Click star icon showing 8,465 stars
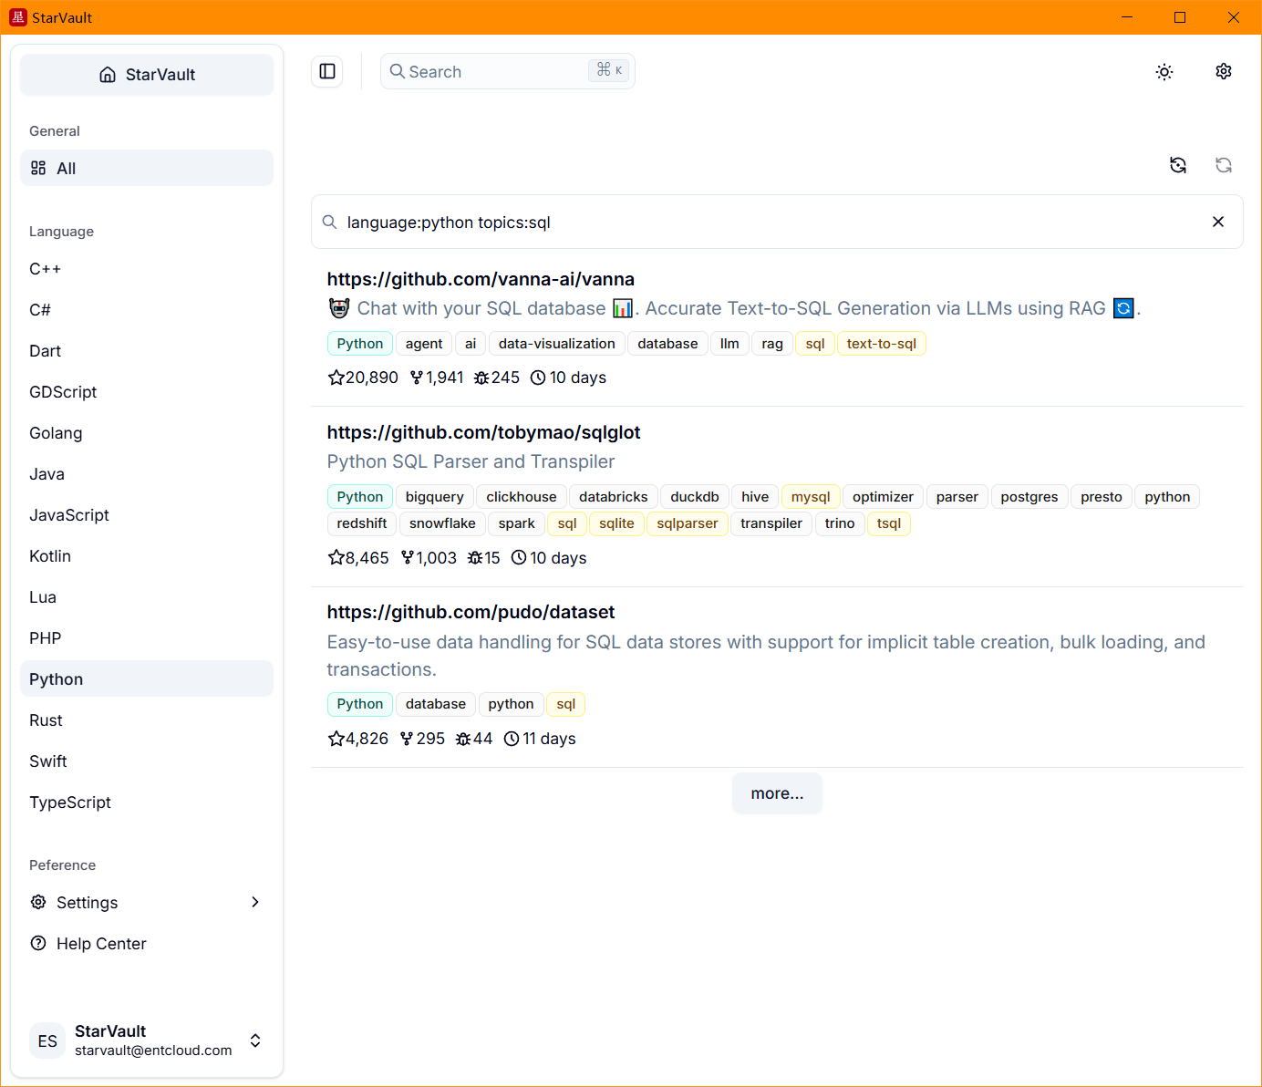Image resolution: width=1262 pixels, height=1087 pixels. tap(336, 557)
